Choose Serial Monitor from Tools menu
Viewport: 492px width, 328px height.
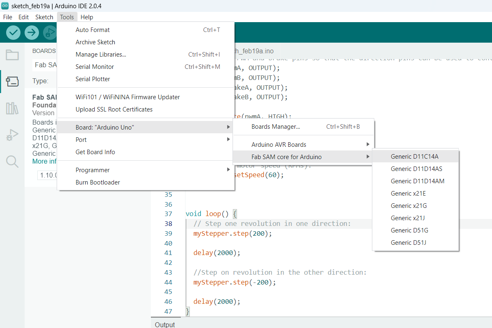pyautogui.click(x=95, y=66)
